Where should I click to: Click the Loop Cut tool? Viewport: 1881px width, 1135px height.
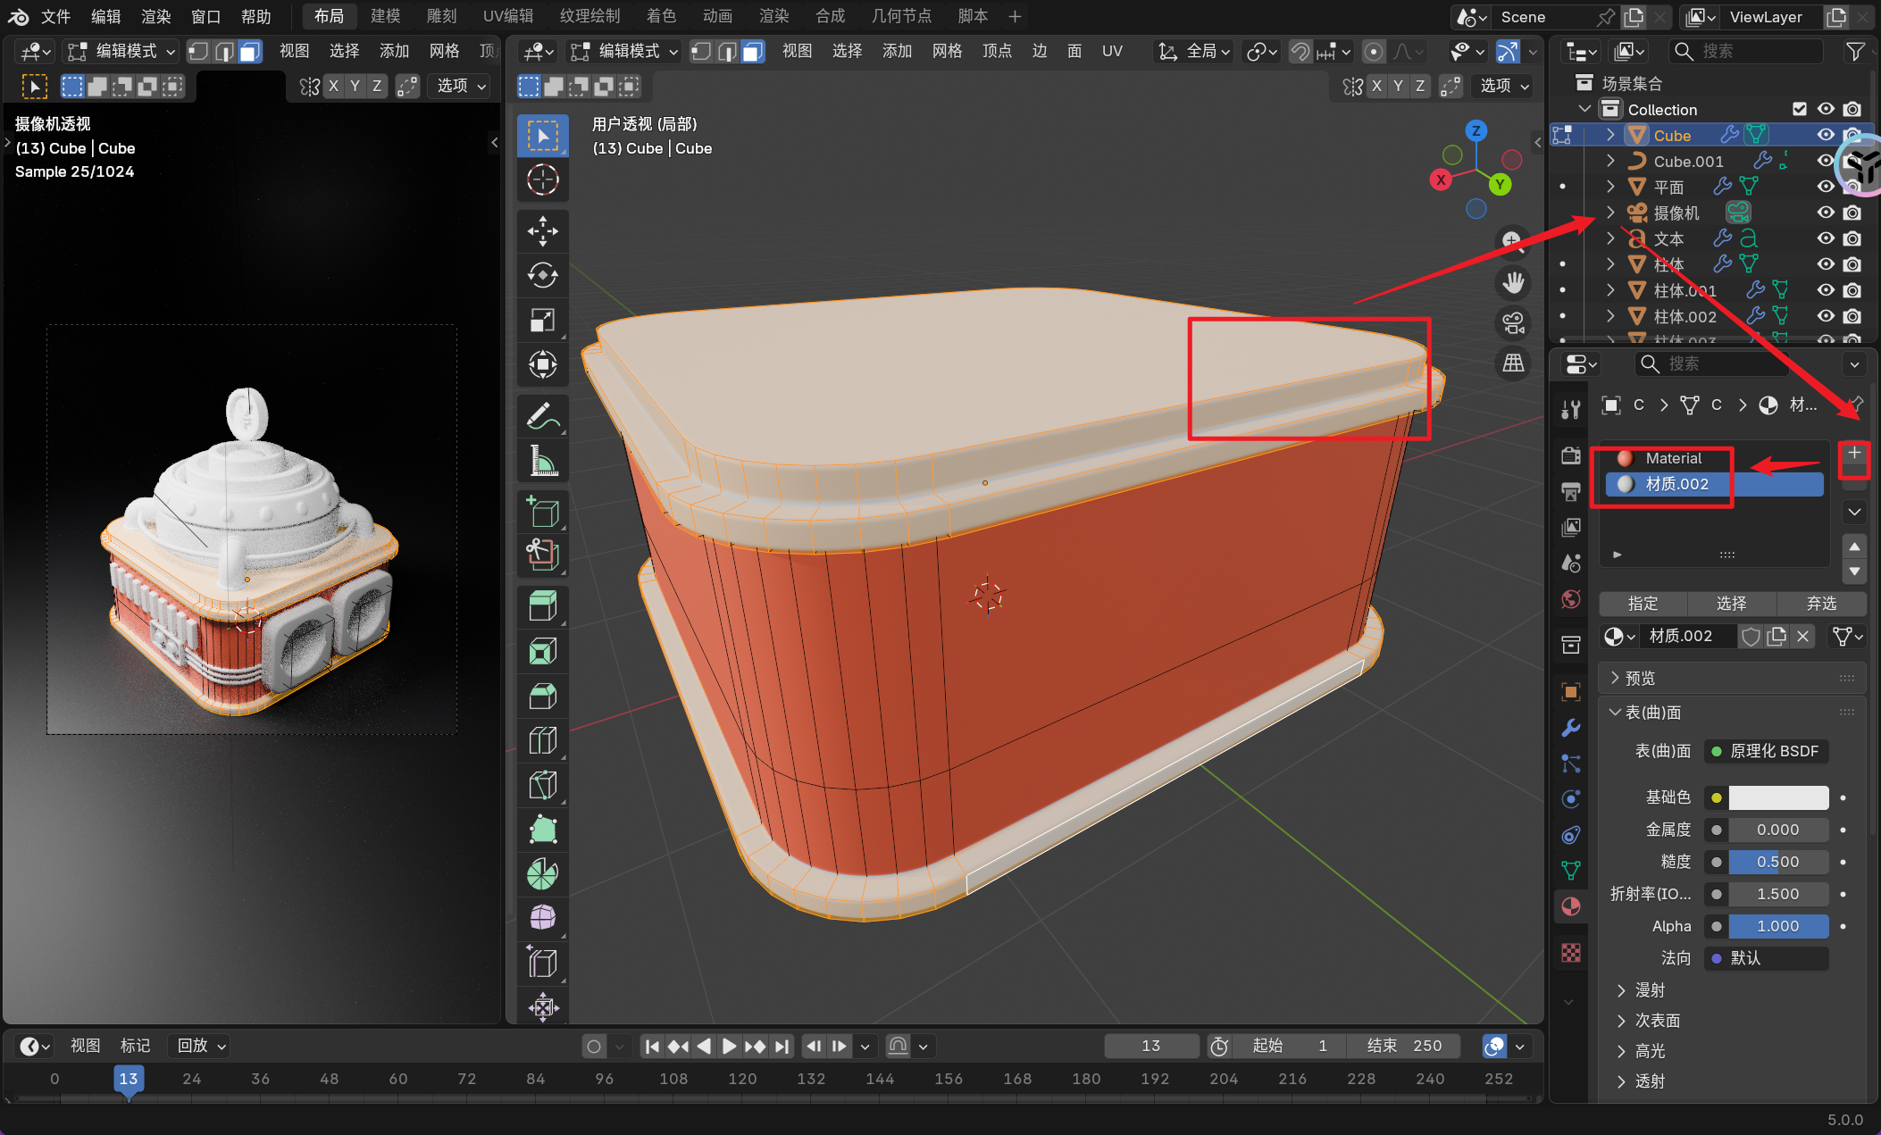(x=542, y=740)
